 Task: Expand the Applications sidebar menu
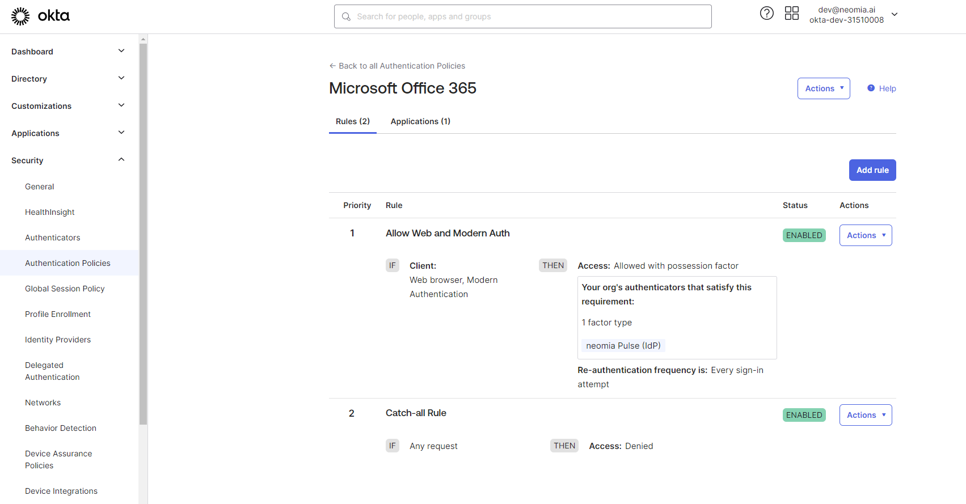tap(69, 133)
